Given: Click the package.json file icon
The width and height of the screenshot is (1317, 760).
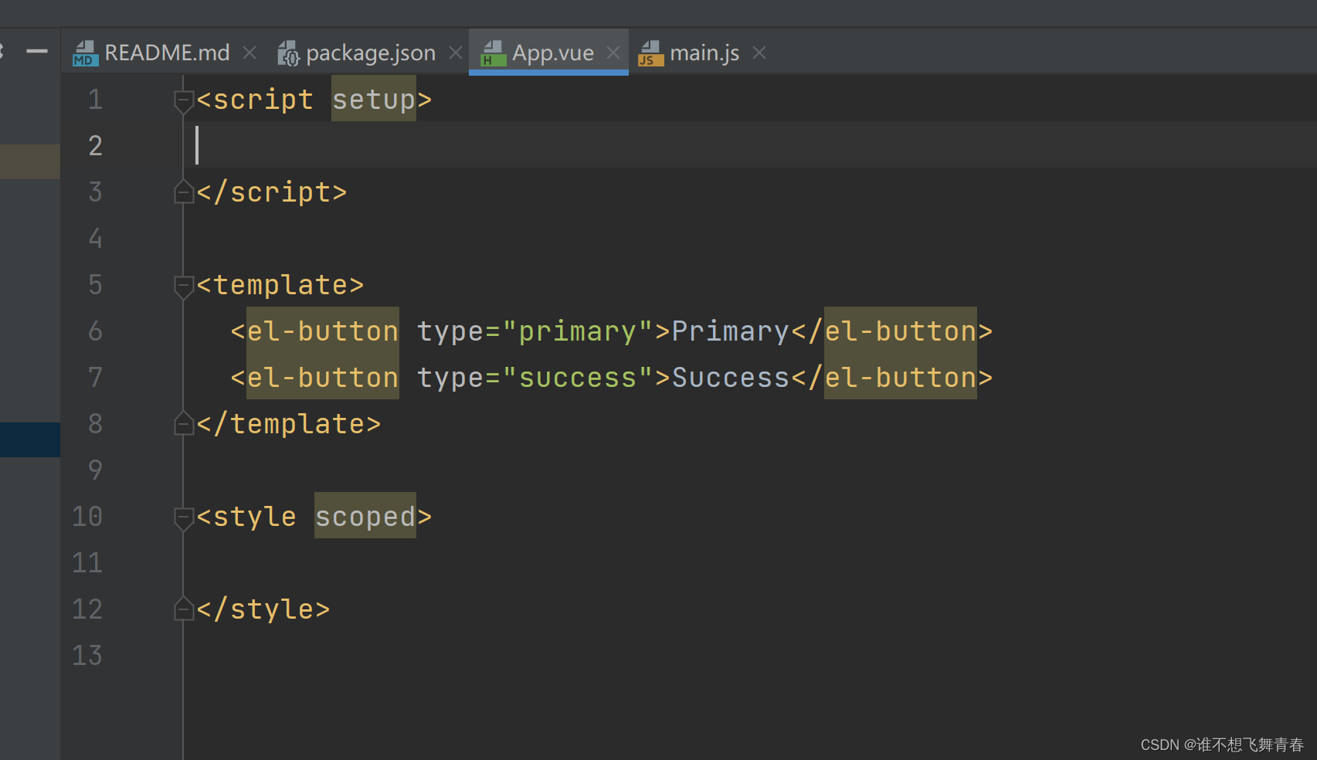Looking at the screenshot, I should 288,53.
